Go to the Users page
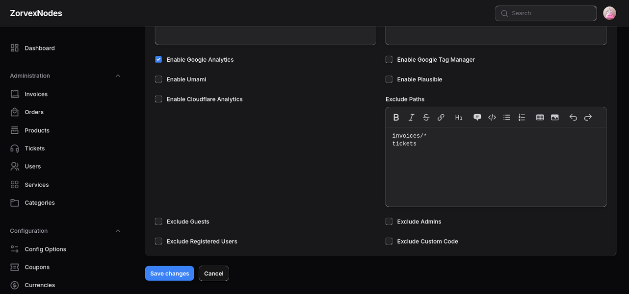The image size is (629, 294). click(33, 167)
